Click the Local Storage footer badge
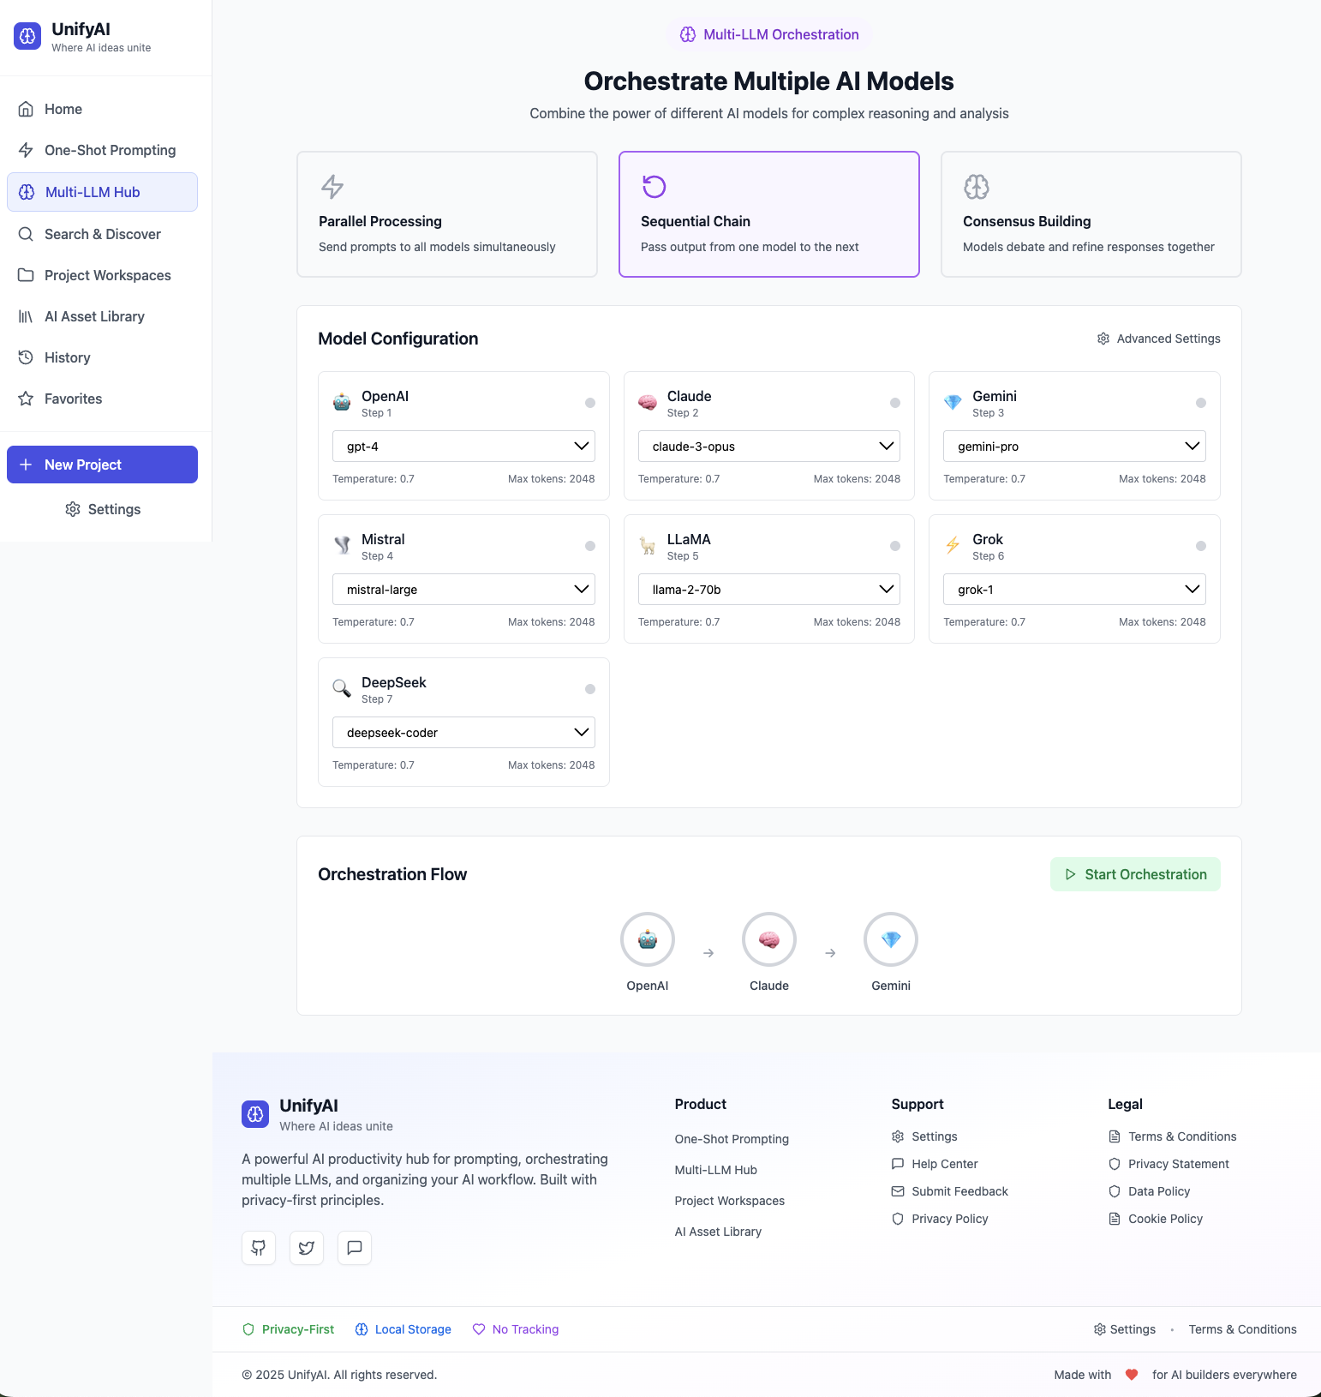1321x1397 pixels. (x=403, y=1329)
